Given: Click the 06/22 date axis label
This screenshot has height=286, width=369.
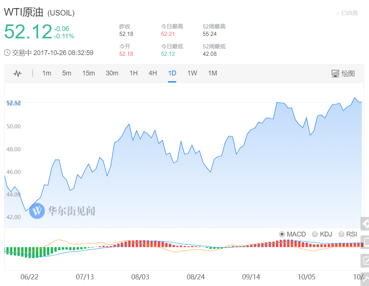Looking at the screenshot, I should point(30,277).
